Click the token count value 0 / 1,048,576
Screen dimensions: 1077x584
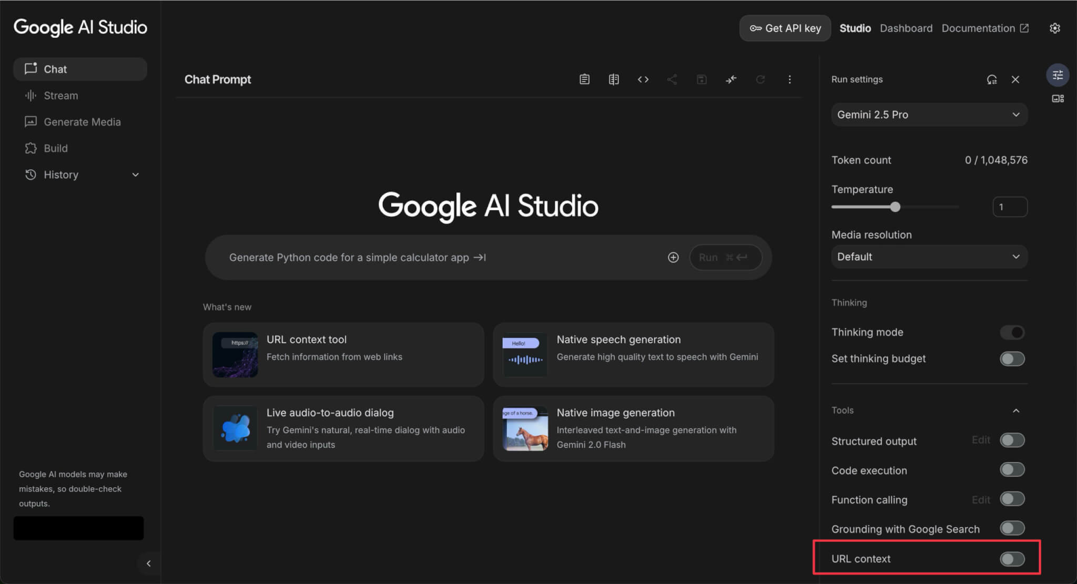click(x=996, y=160)
